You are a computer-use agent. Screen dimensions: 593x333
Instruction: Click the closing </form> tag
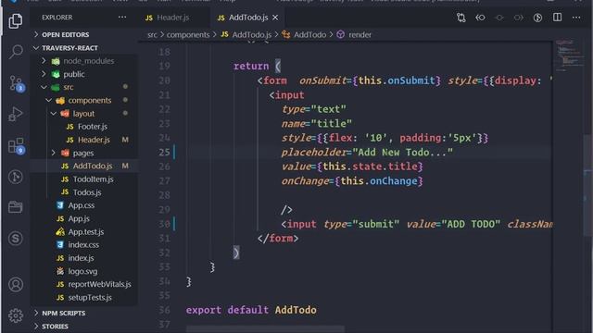tap(278, 239)
